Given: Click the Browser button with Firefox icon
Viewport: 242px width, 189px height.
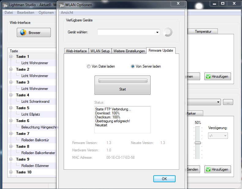Looking at the screenshot, I should (x=34, y=33).
